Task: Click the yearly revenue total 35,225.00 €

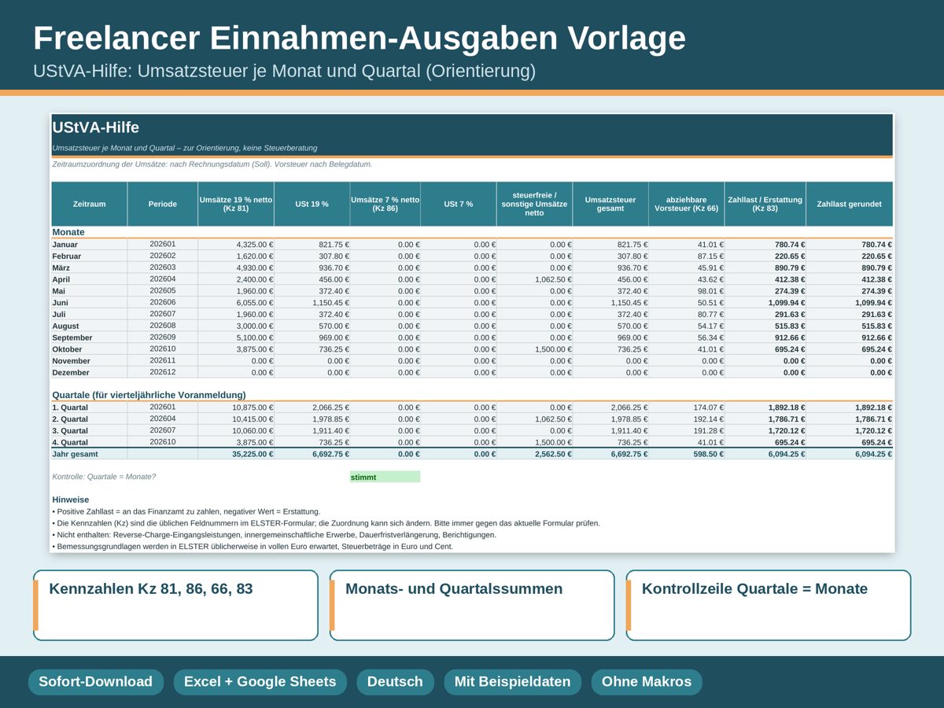Action: point(236,454)
